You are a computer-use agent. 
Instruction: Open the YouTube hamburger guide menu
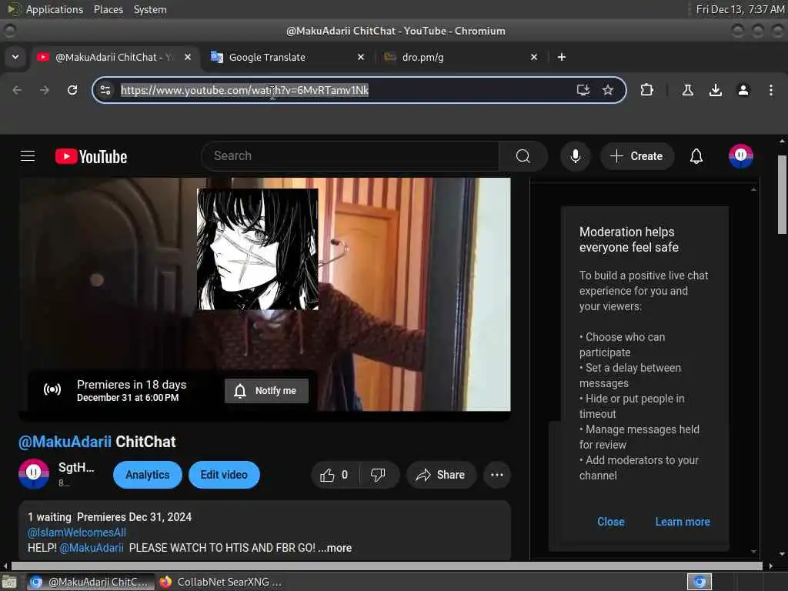click(28, 156)
